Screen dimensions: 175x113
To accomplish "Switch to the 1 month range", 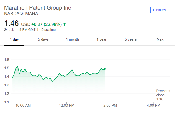I will click(72, 39).
